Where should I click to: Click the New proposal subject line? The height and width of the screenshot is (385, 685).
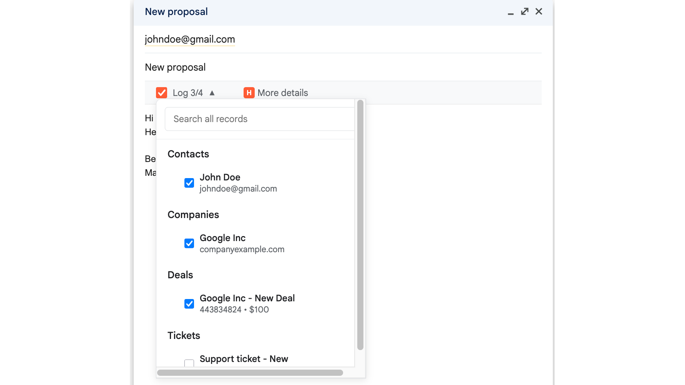point(175,67)
